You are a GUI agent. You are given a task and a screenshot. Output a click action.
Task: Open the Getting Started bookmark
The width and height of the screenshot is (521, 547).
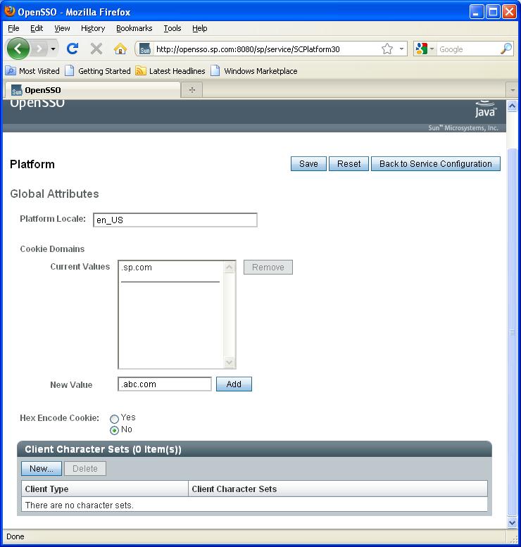point(98,71)
